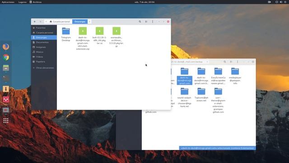
Task: Launch Google Chrome from the dock
Action: (6, 58)
